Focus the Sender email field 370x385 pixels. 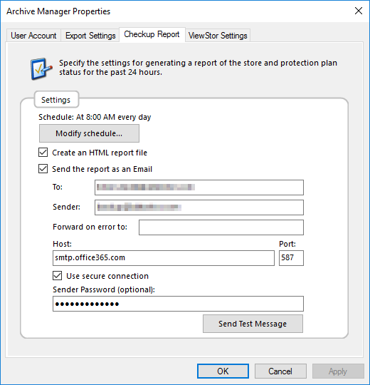199,207
